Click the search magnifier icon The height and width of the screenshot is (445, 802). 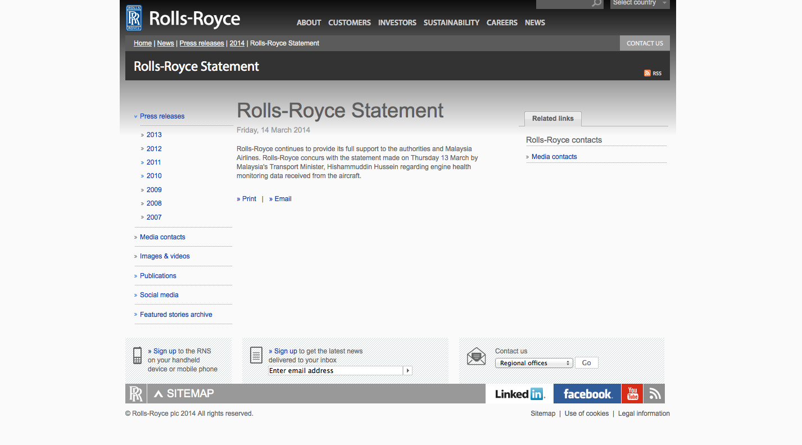596,3
